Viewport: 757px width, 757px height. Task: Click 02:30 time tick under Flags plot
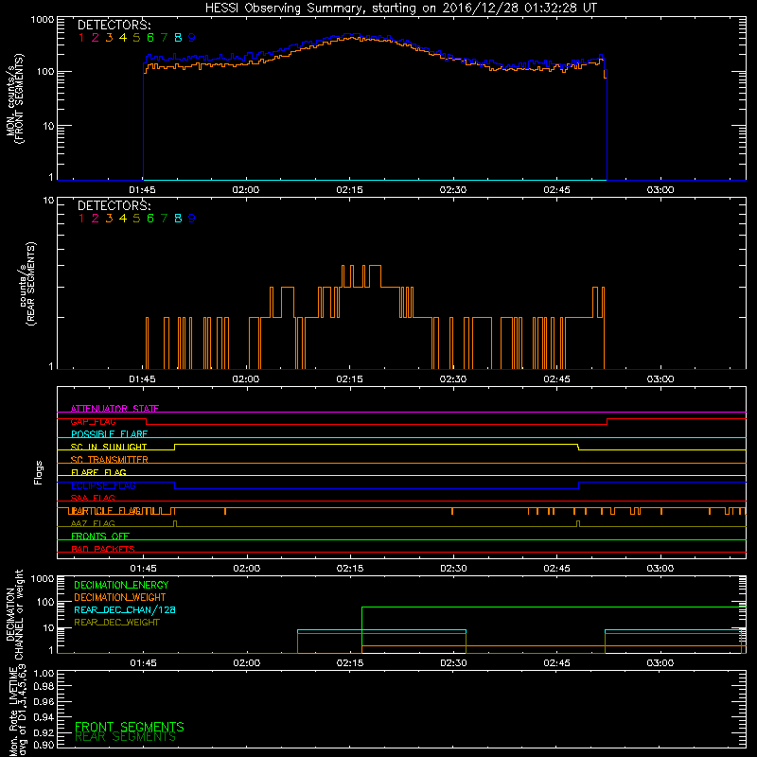point(453,569)
